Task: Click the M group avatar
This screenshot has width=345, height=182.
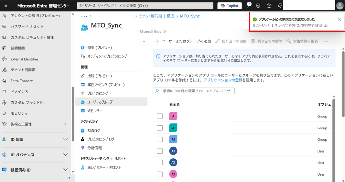Action: point(173,139)
